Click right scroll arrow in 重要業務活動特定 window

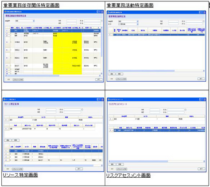click(204, 71)
